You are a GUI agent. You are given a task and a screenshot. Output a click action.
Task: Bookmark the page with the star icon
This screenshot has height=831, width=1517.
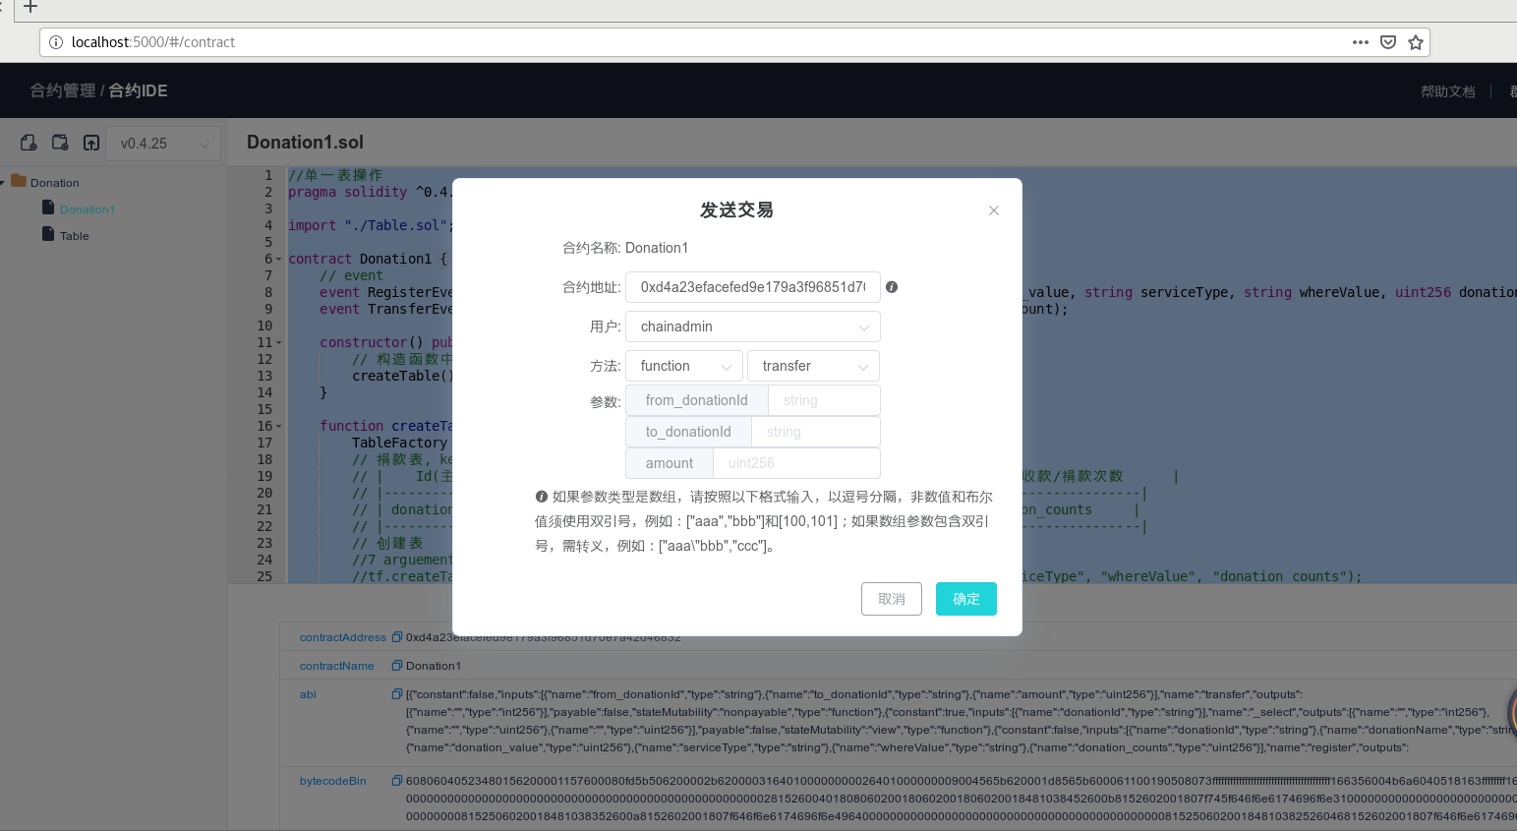[1416, 42]
